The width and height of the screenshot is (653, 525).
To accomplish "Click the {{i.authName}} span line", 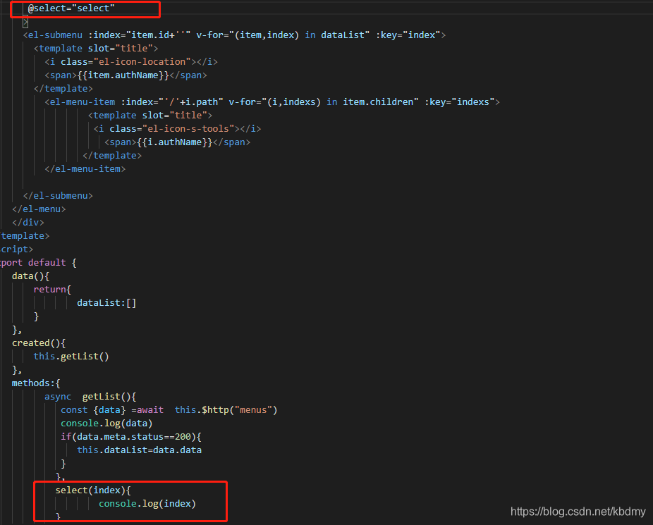I will coord(177,142).
